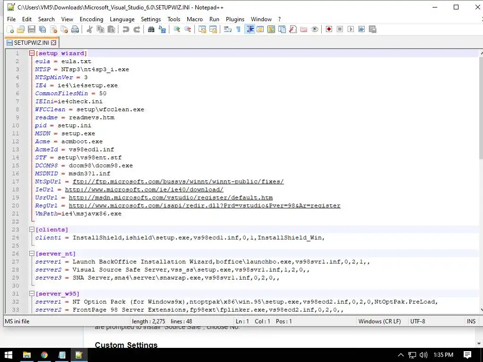The width and height of the screenshot is (483, 362).
Task: Create a new document with New icon
Action: [x=10, y=29]
